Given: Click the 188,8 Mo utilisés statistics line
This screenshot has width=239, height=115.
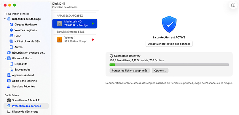Looking at the screenshot, I should [x=137, y=60].
